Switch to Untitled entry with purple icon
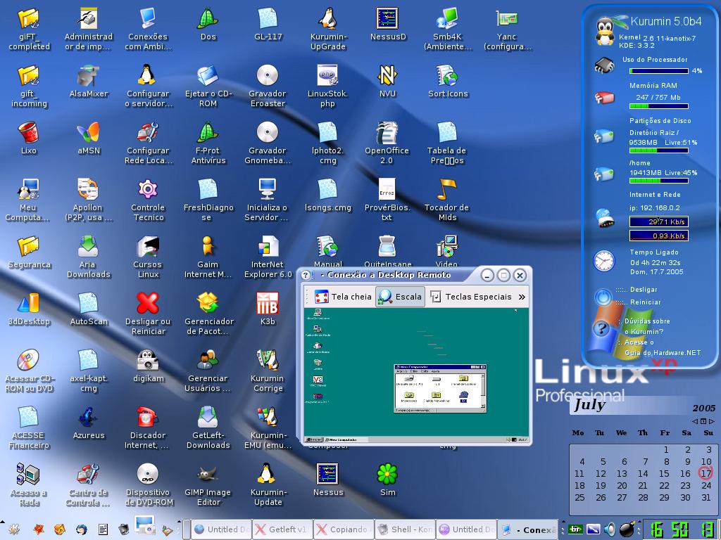The width and height of the screenshot is (721, 540). 466,529
